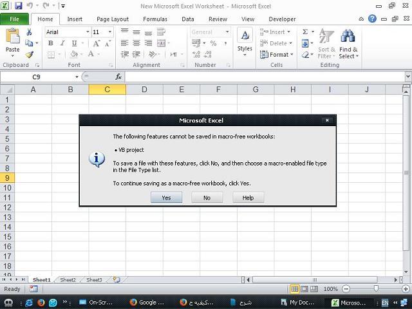
Task: Switch to Page Break Preview in status bar
Action: (314, 289)
